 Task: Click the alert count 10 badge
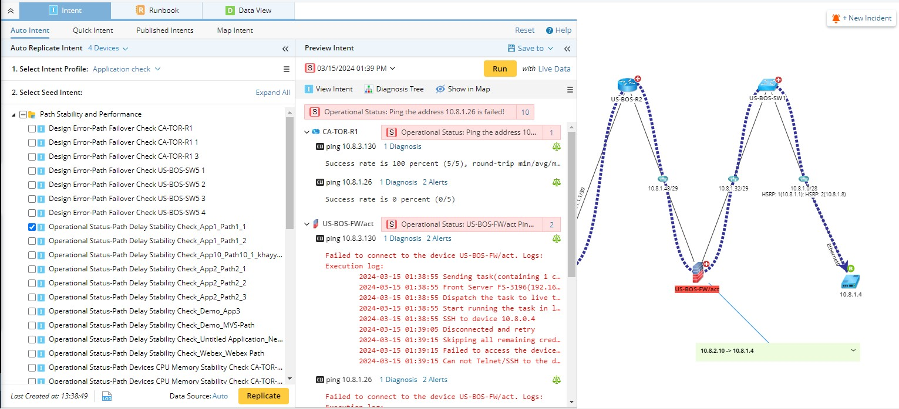pyautogui.click(x=525, y=112)
